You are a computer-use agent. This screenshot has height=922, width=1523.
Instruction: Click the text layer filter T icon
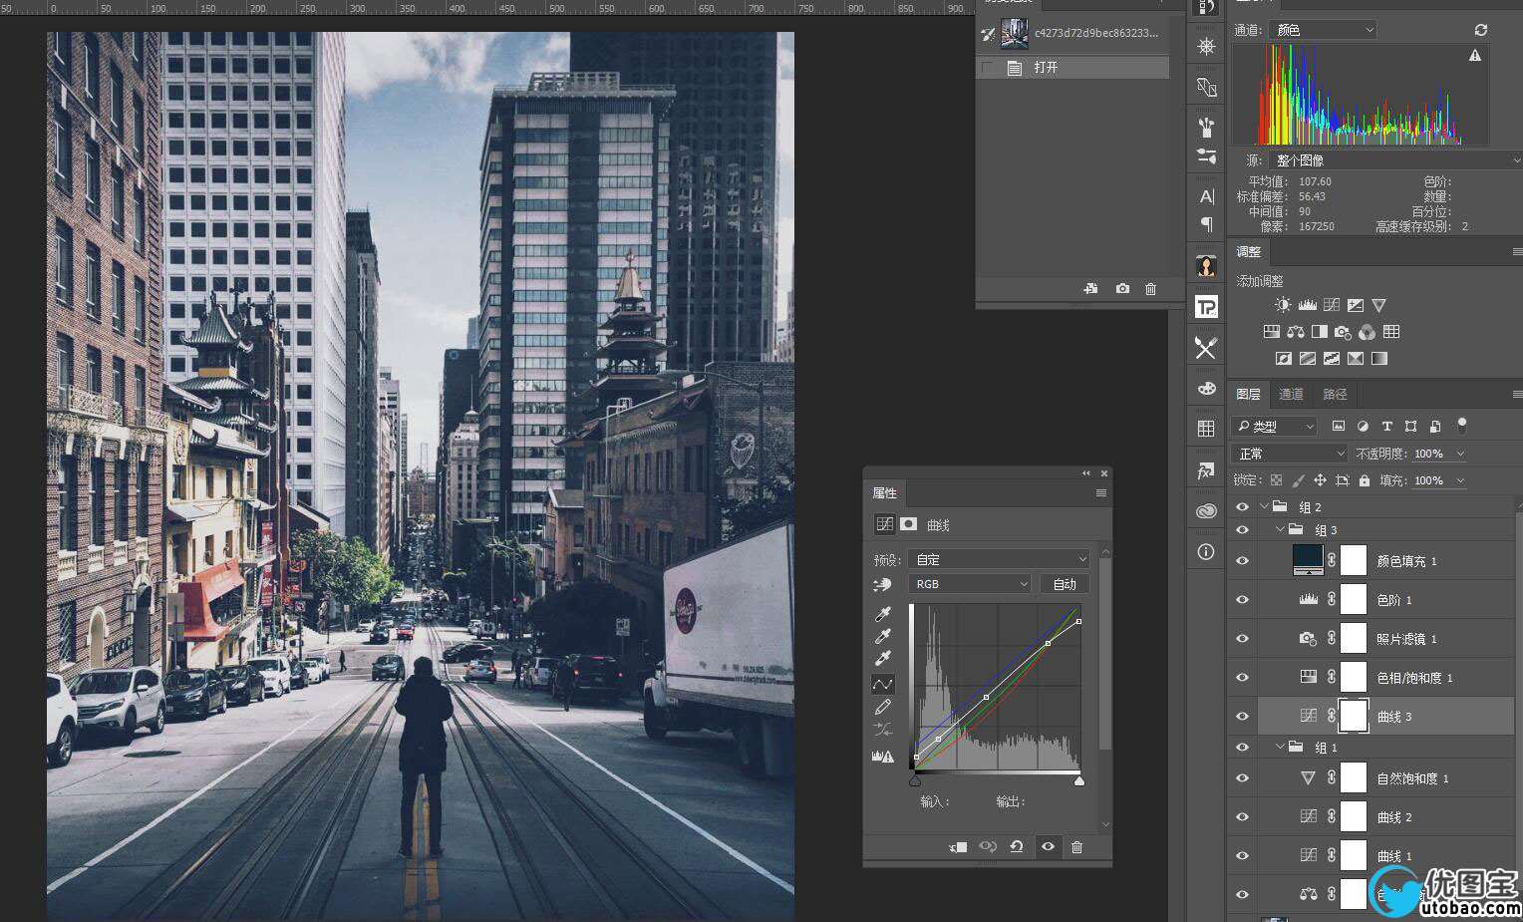[x=1386, y=426]
